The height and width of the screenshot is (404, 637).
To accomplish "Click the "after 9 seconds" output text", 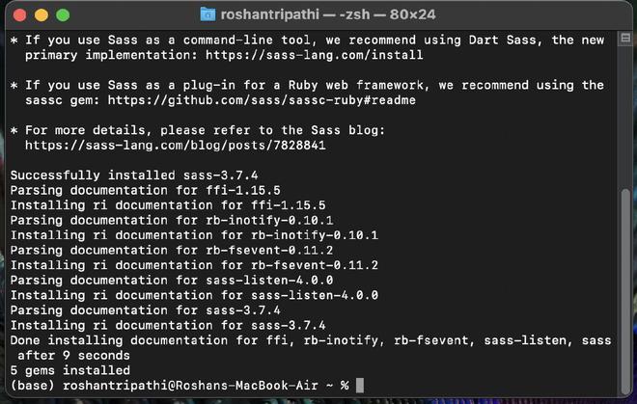I will (77, 355).
